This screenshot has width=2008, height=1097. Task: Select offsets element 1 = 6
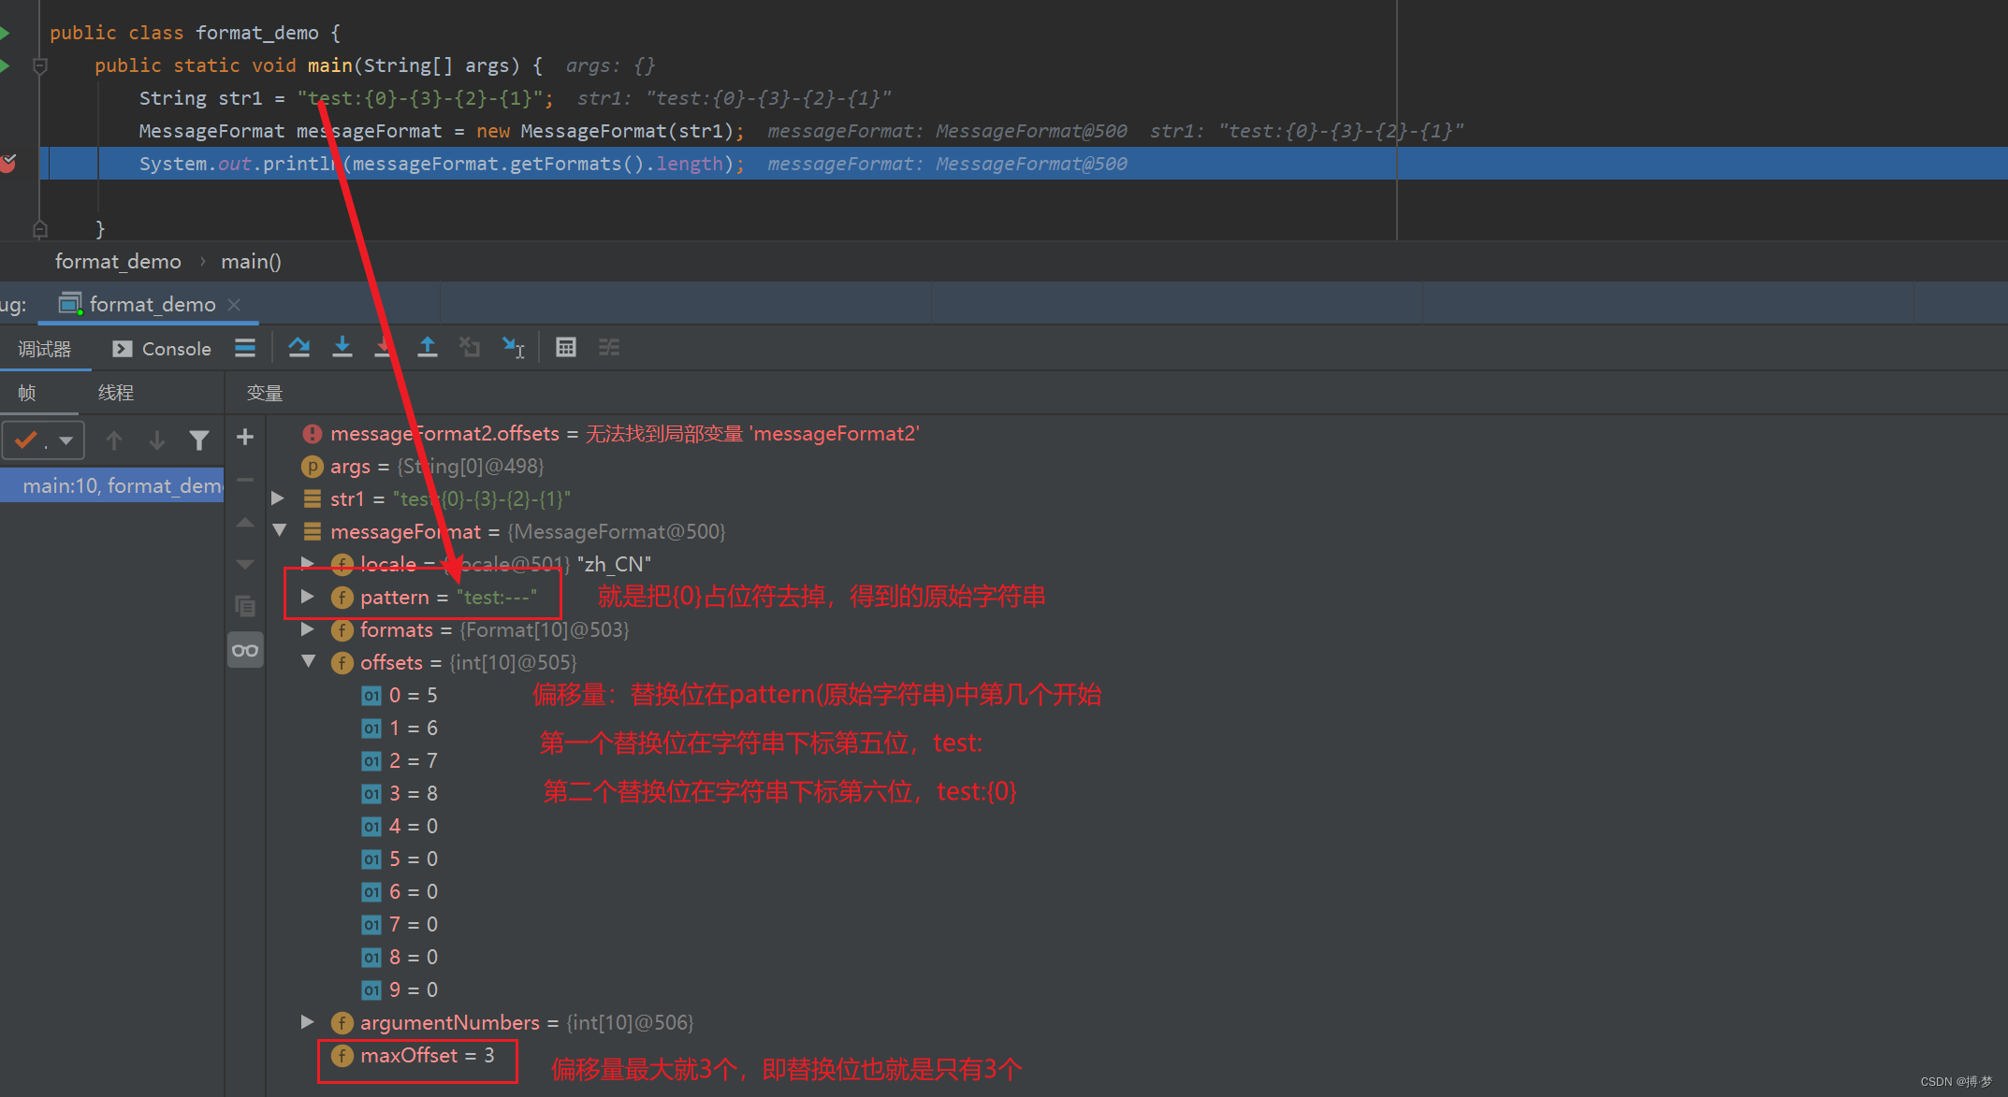pos(400,728)
